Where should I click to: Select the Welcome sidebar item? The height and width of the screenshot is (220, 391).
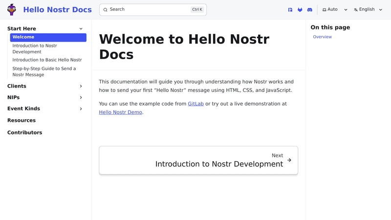tap(48, 37)
